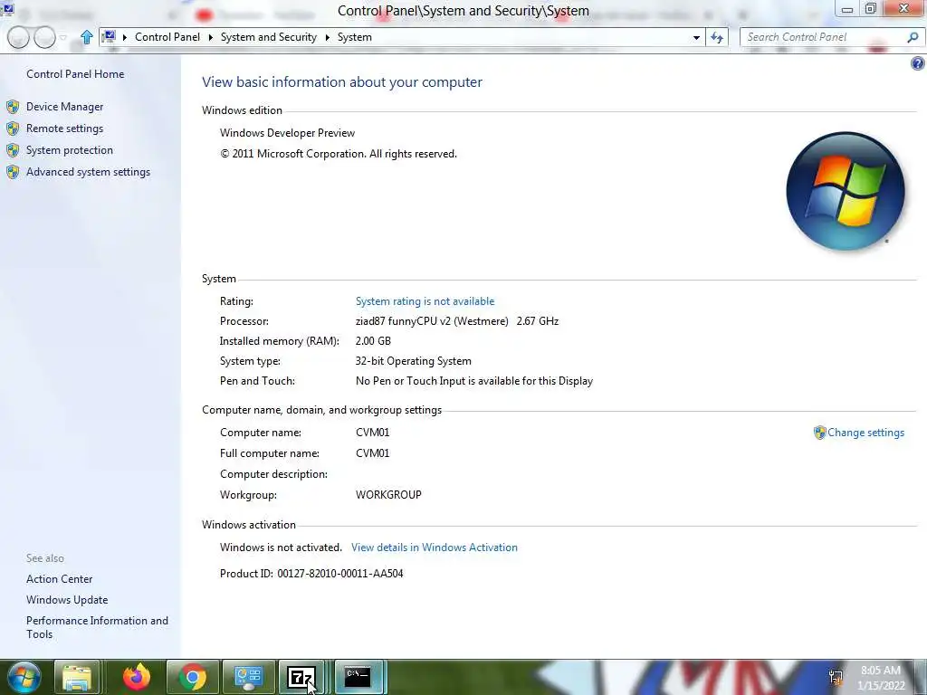Screen dimensions: 927x695
Task: Click the Up one level arrow
Action: [86, 37]
